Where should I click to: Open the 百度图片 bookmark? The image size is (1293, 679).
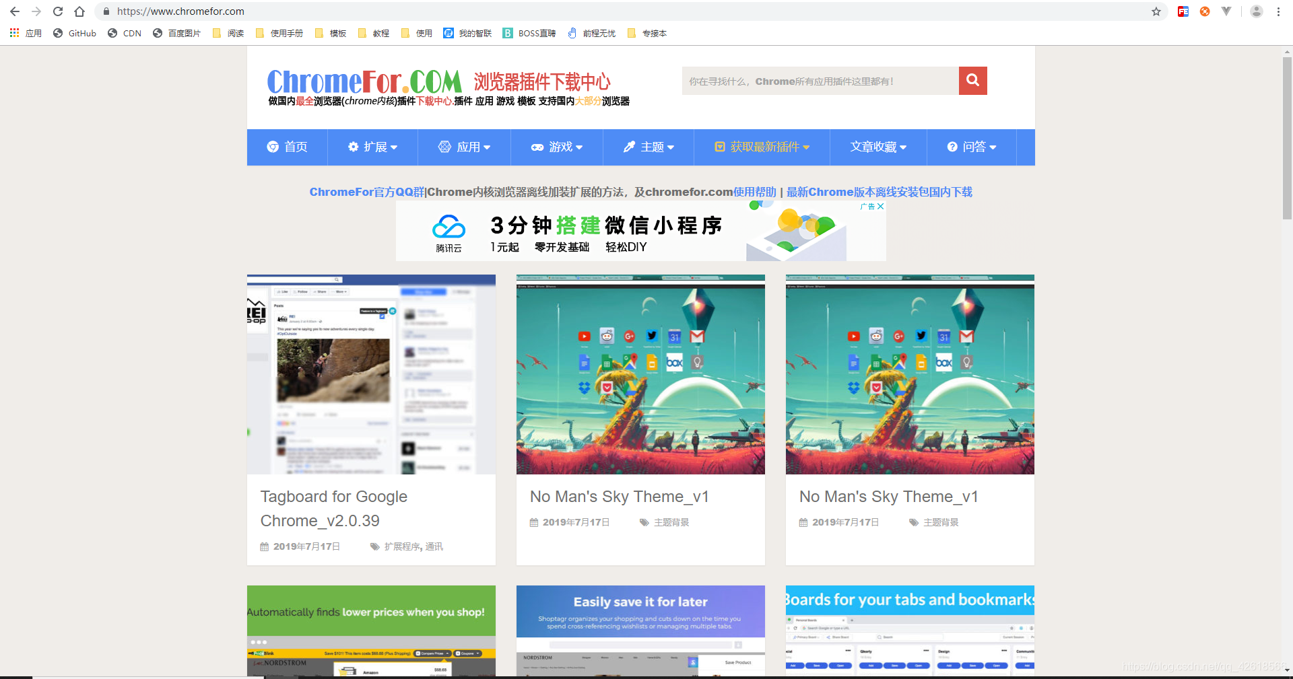coord(176,33)
